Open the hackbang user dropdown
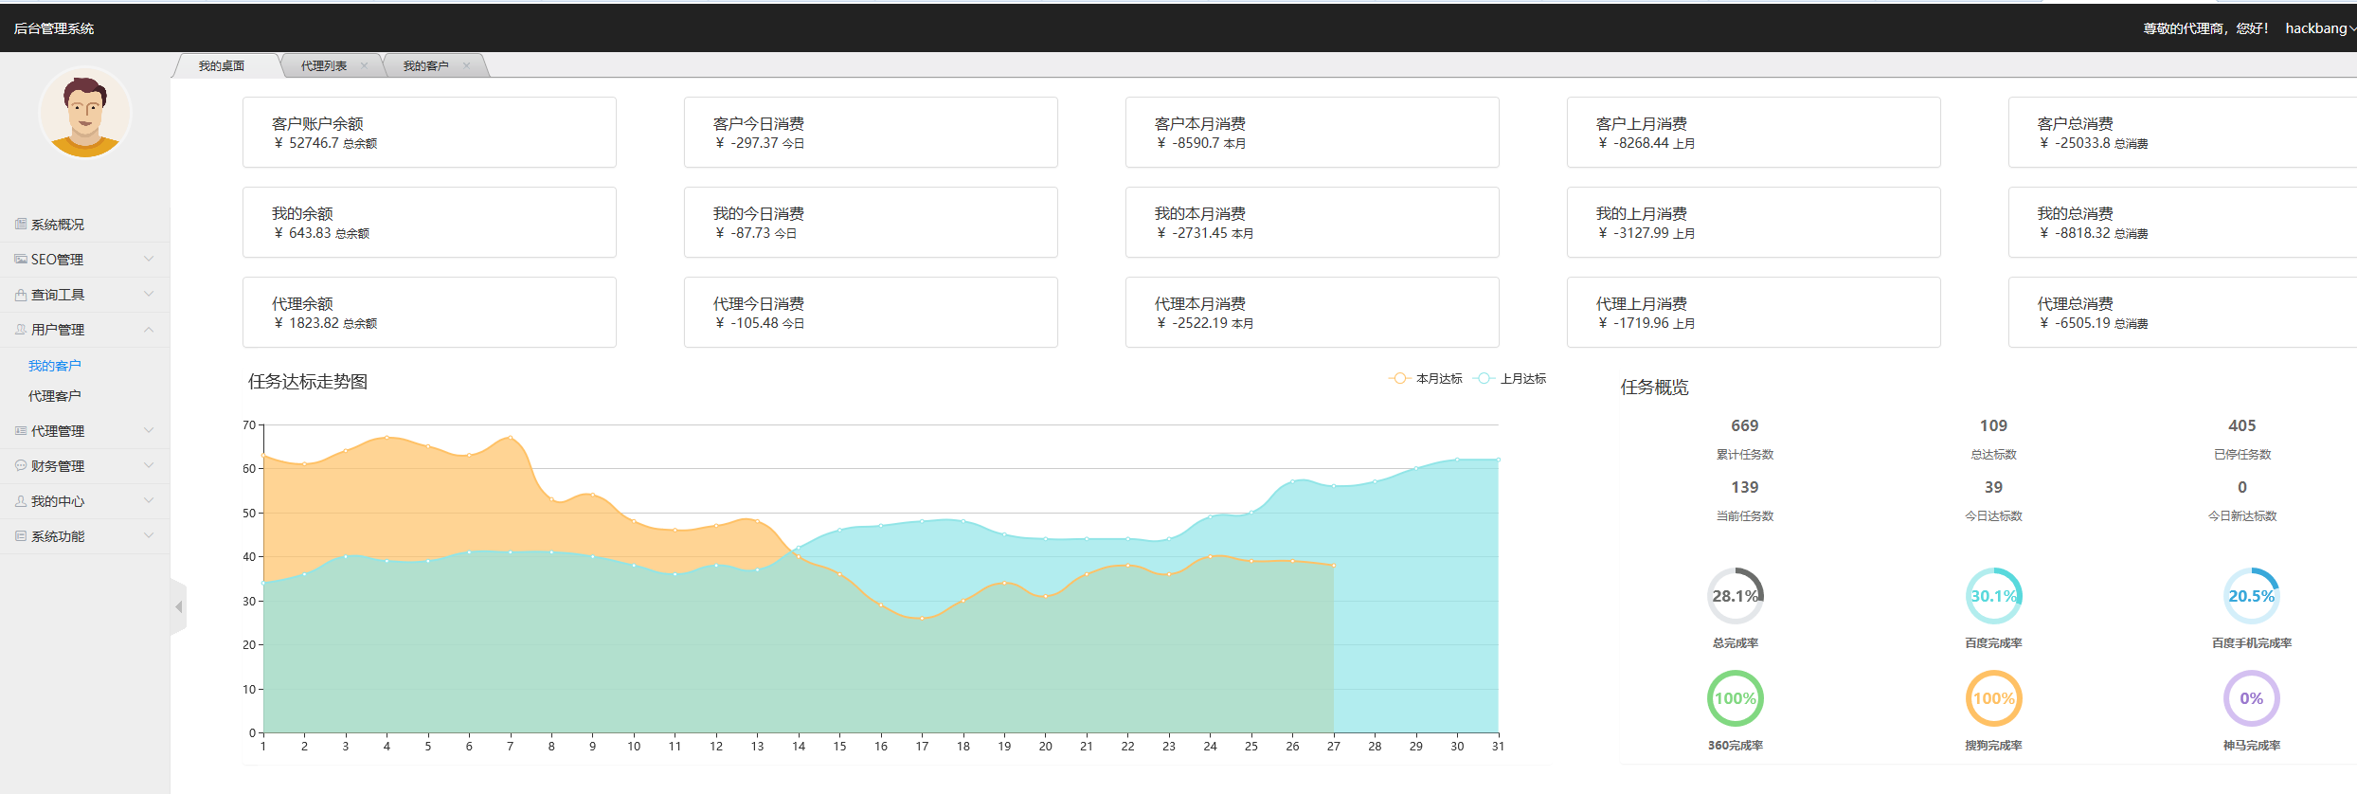Viewport: 2357px width, 794px height. [x=2319, y=28]
